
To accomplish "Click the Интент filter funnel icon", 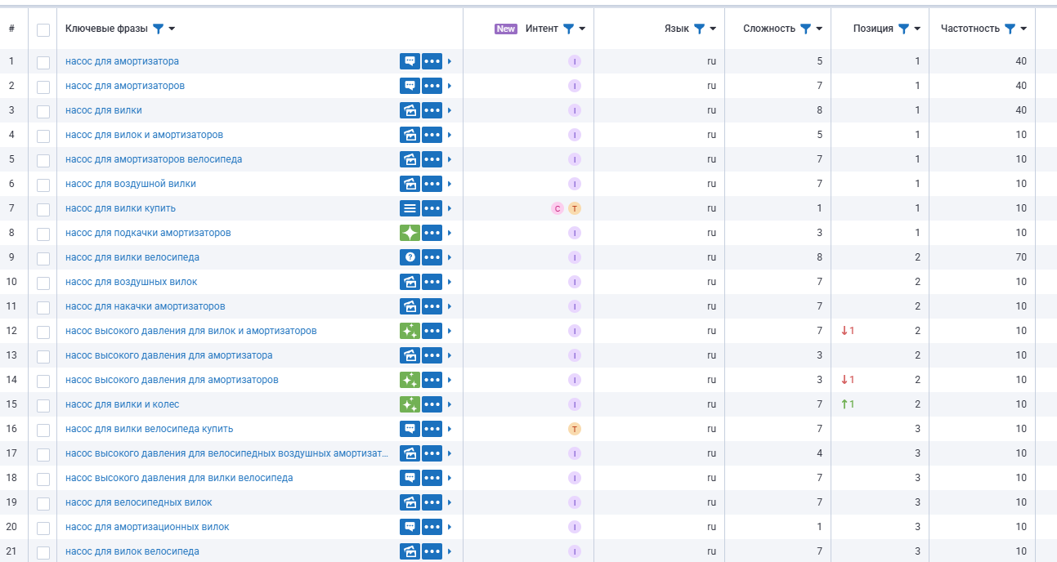I will 569,29.
